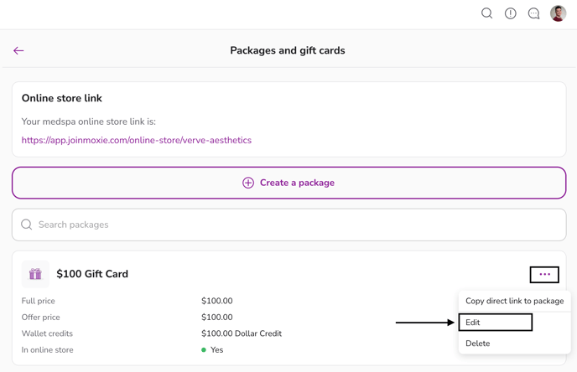
Task: Click the Online store link heading
Action: coord(62,98)
